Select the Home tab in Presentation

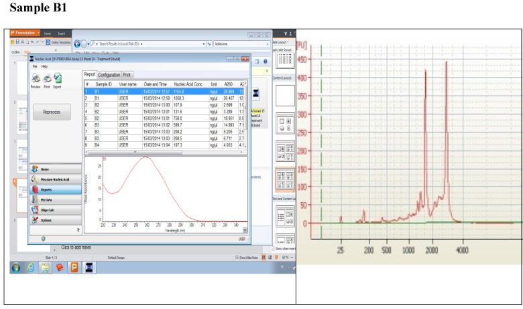pyautogui.click(x=48, y=33)
